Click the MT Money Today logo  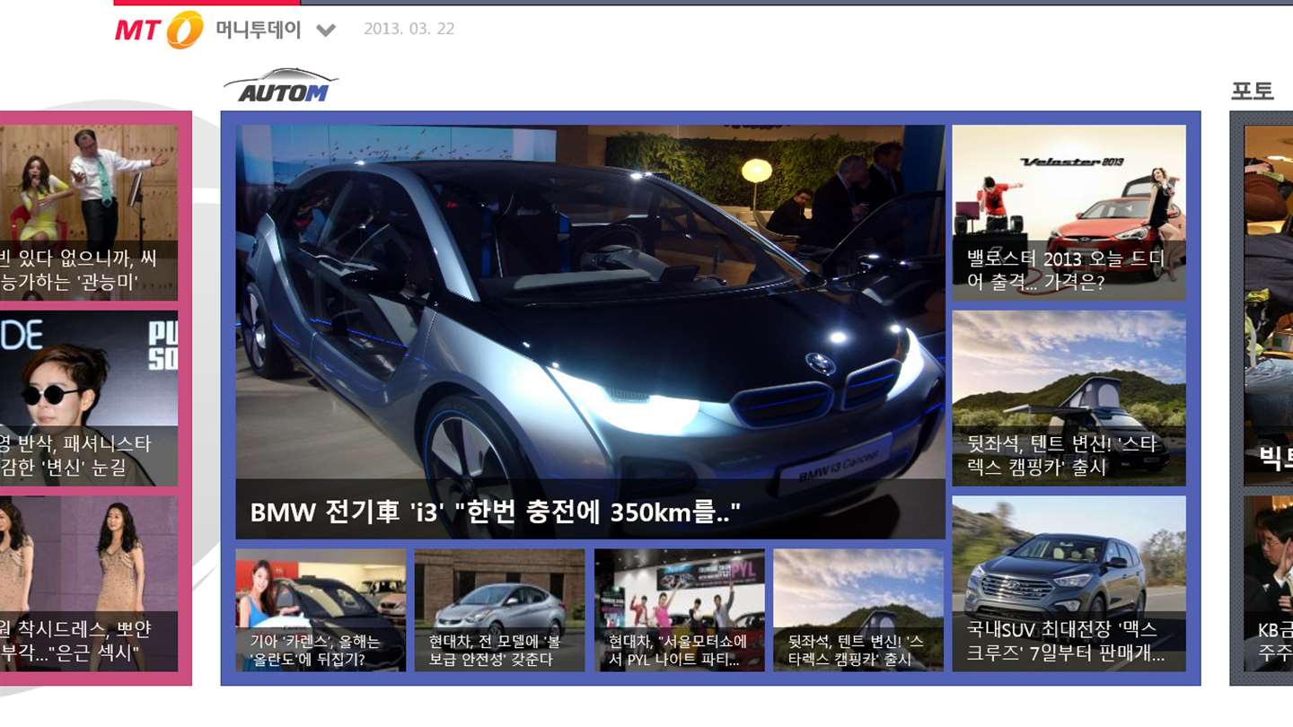coord(160,30)
